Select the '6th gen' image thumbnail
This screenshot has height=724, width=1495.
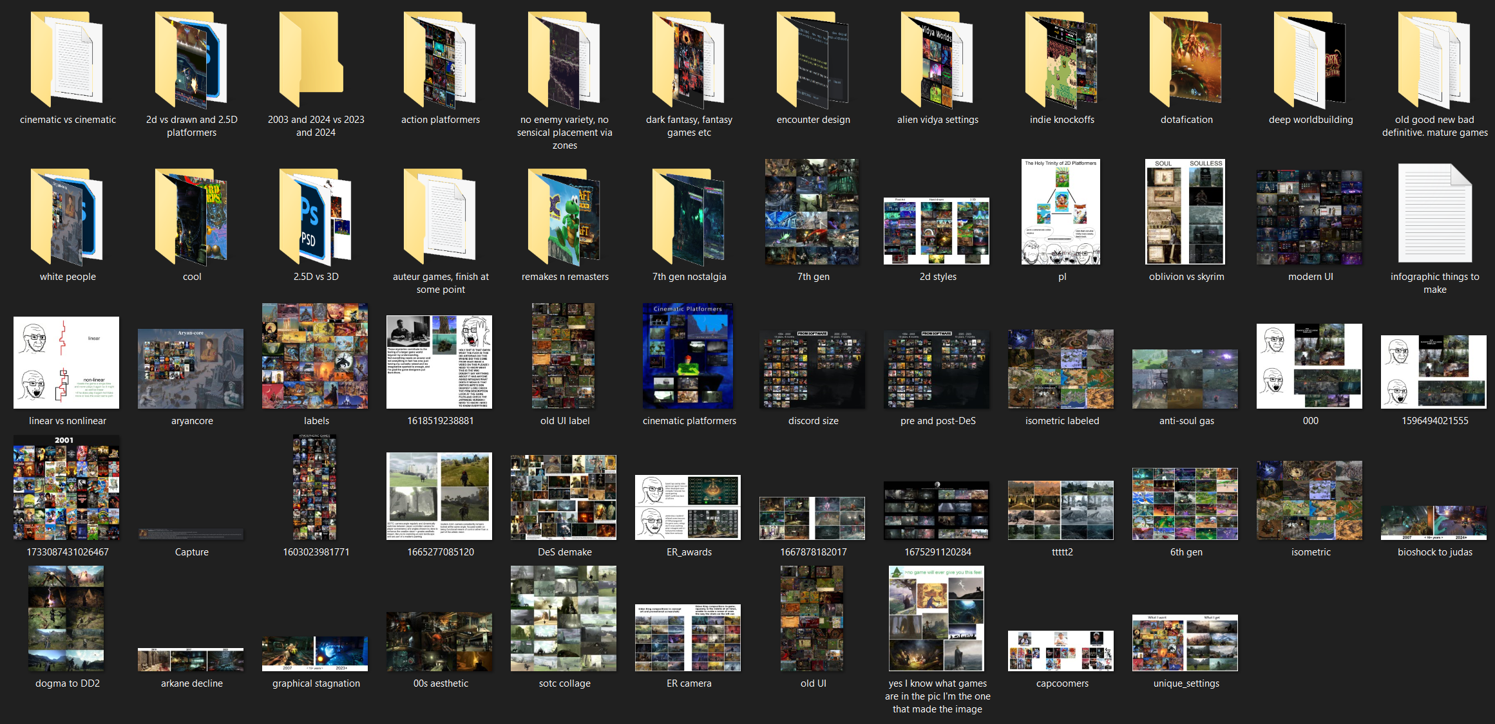click(1185, 504)
